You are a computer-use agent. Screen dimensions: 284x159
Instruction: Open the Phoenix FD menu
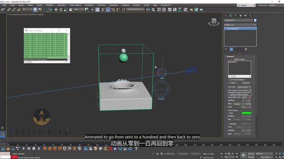[x=166, y=5]
